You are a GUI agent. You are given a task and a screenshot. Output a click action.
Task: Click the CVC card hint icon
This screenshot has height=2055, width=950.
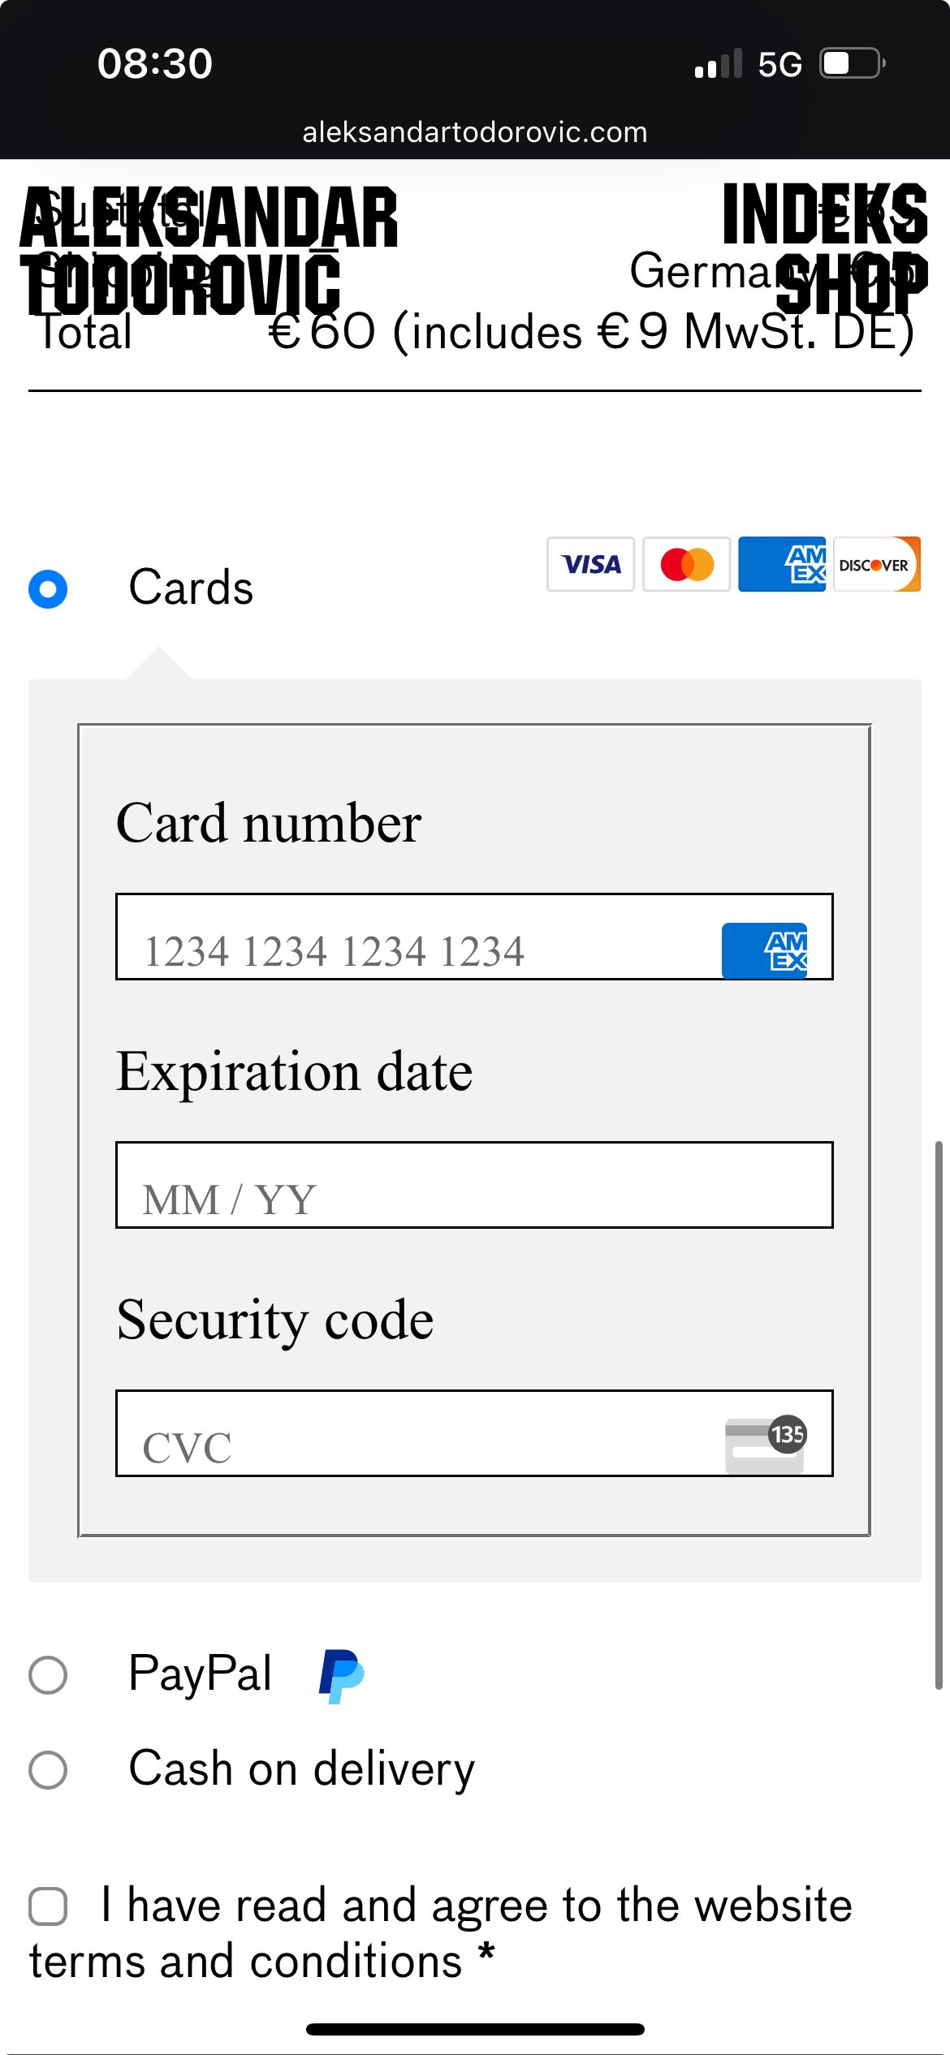[765, 1445]
